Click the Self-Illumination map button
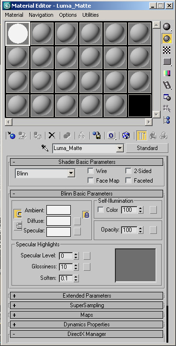176x346 pixels. (154, 210)
